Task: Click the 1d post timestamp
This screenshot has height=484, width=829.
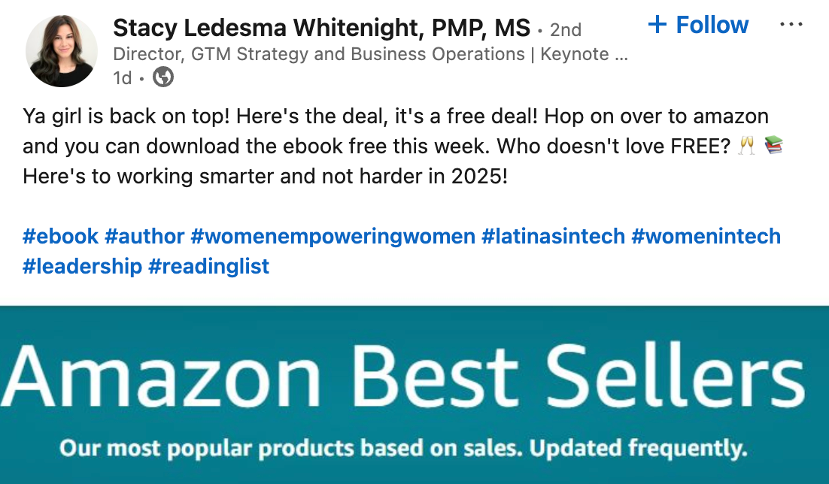Action: [x=121, y=77]
